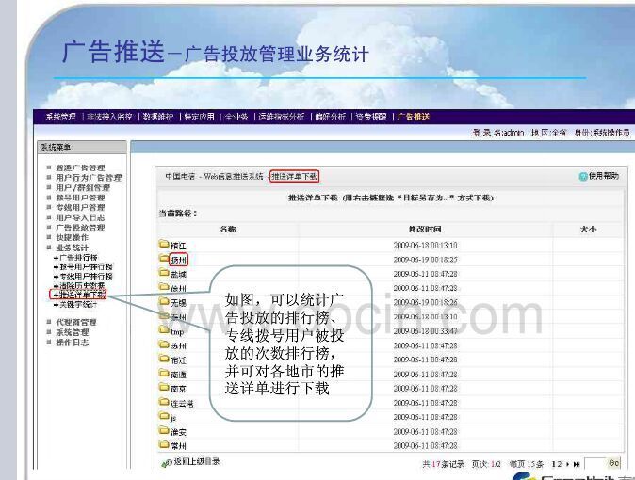Click the 使用帮助 help icon

click(x=583, y=176)
